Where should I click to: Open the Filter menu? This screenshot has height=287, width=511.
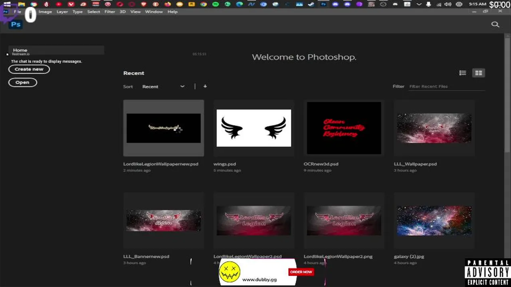coord(110,12)
